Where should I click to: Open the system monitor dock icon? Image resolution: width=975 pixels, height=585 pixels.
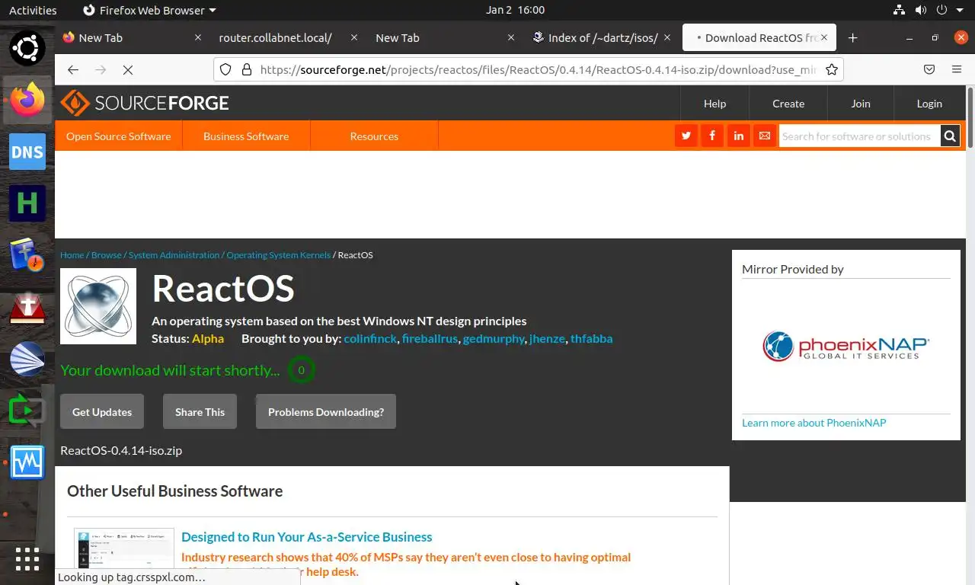click(27, 462)
